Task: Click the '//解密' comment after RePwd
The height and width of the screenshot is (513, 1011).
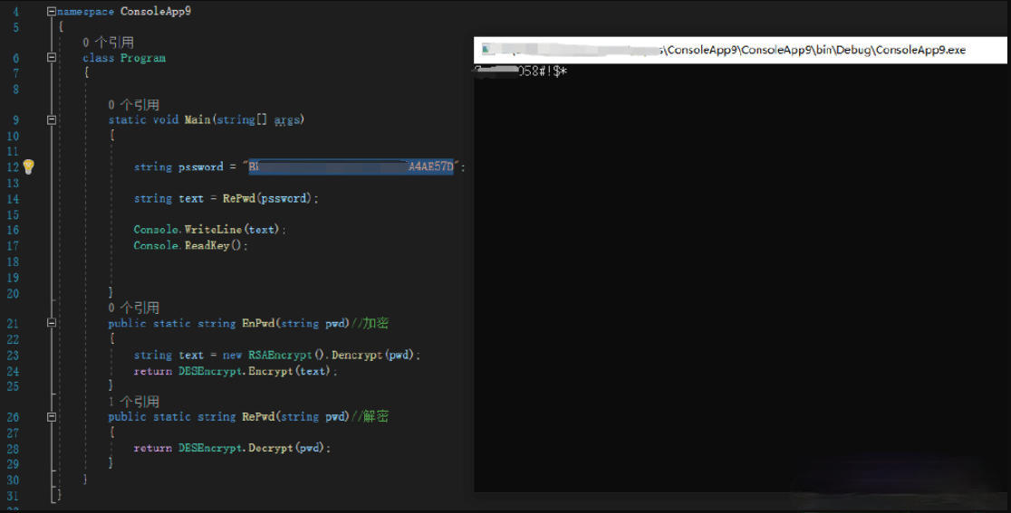Action: (x=370, y=416)
